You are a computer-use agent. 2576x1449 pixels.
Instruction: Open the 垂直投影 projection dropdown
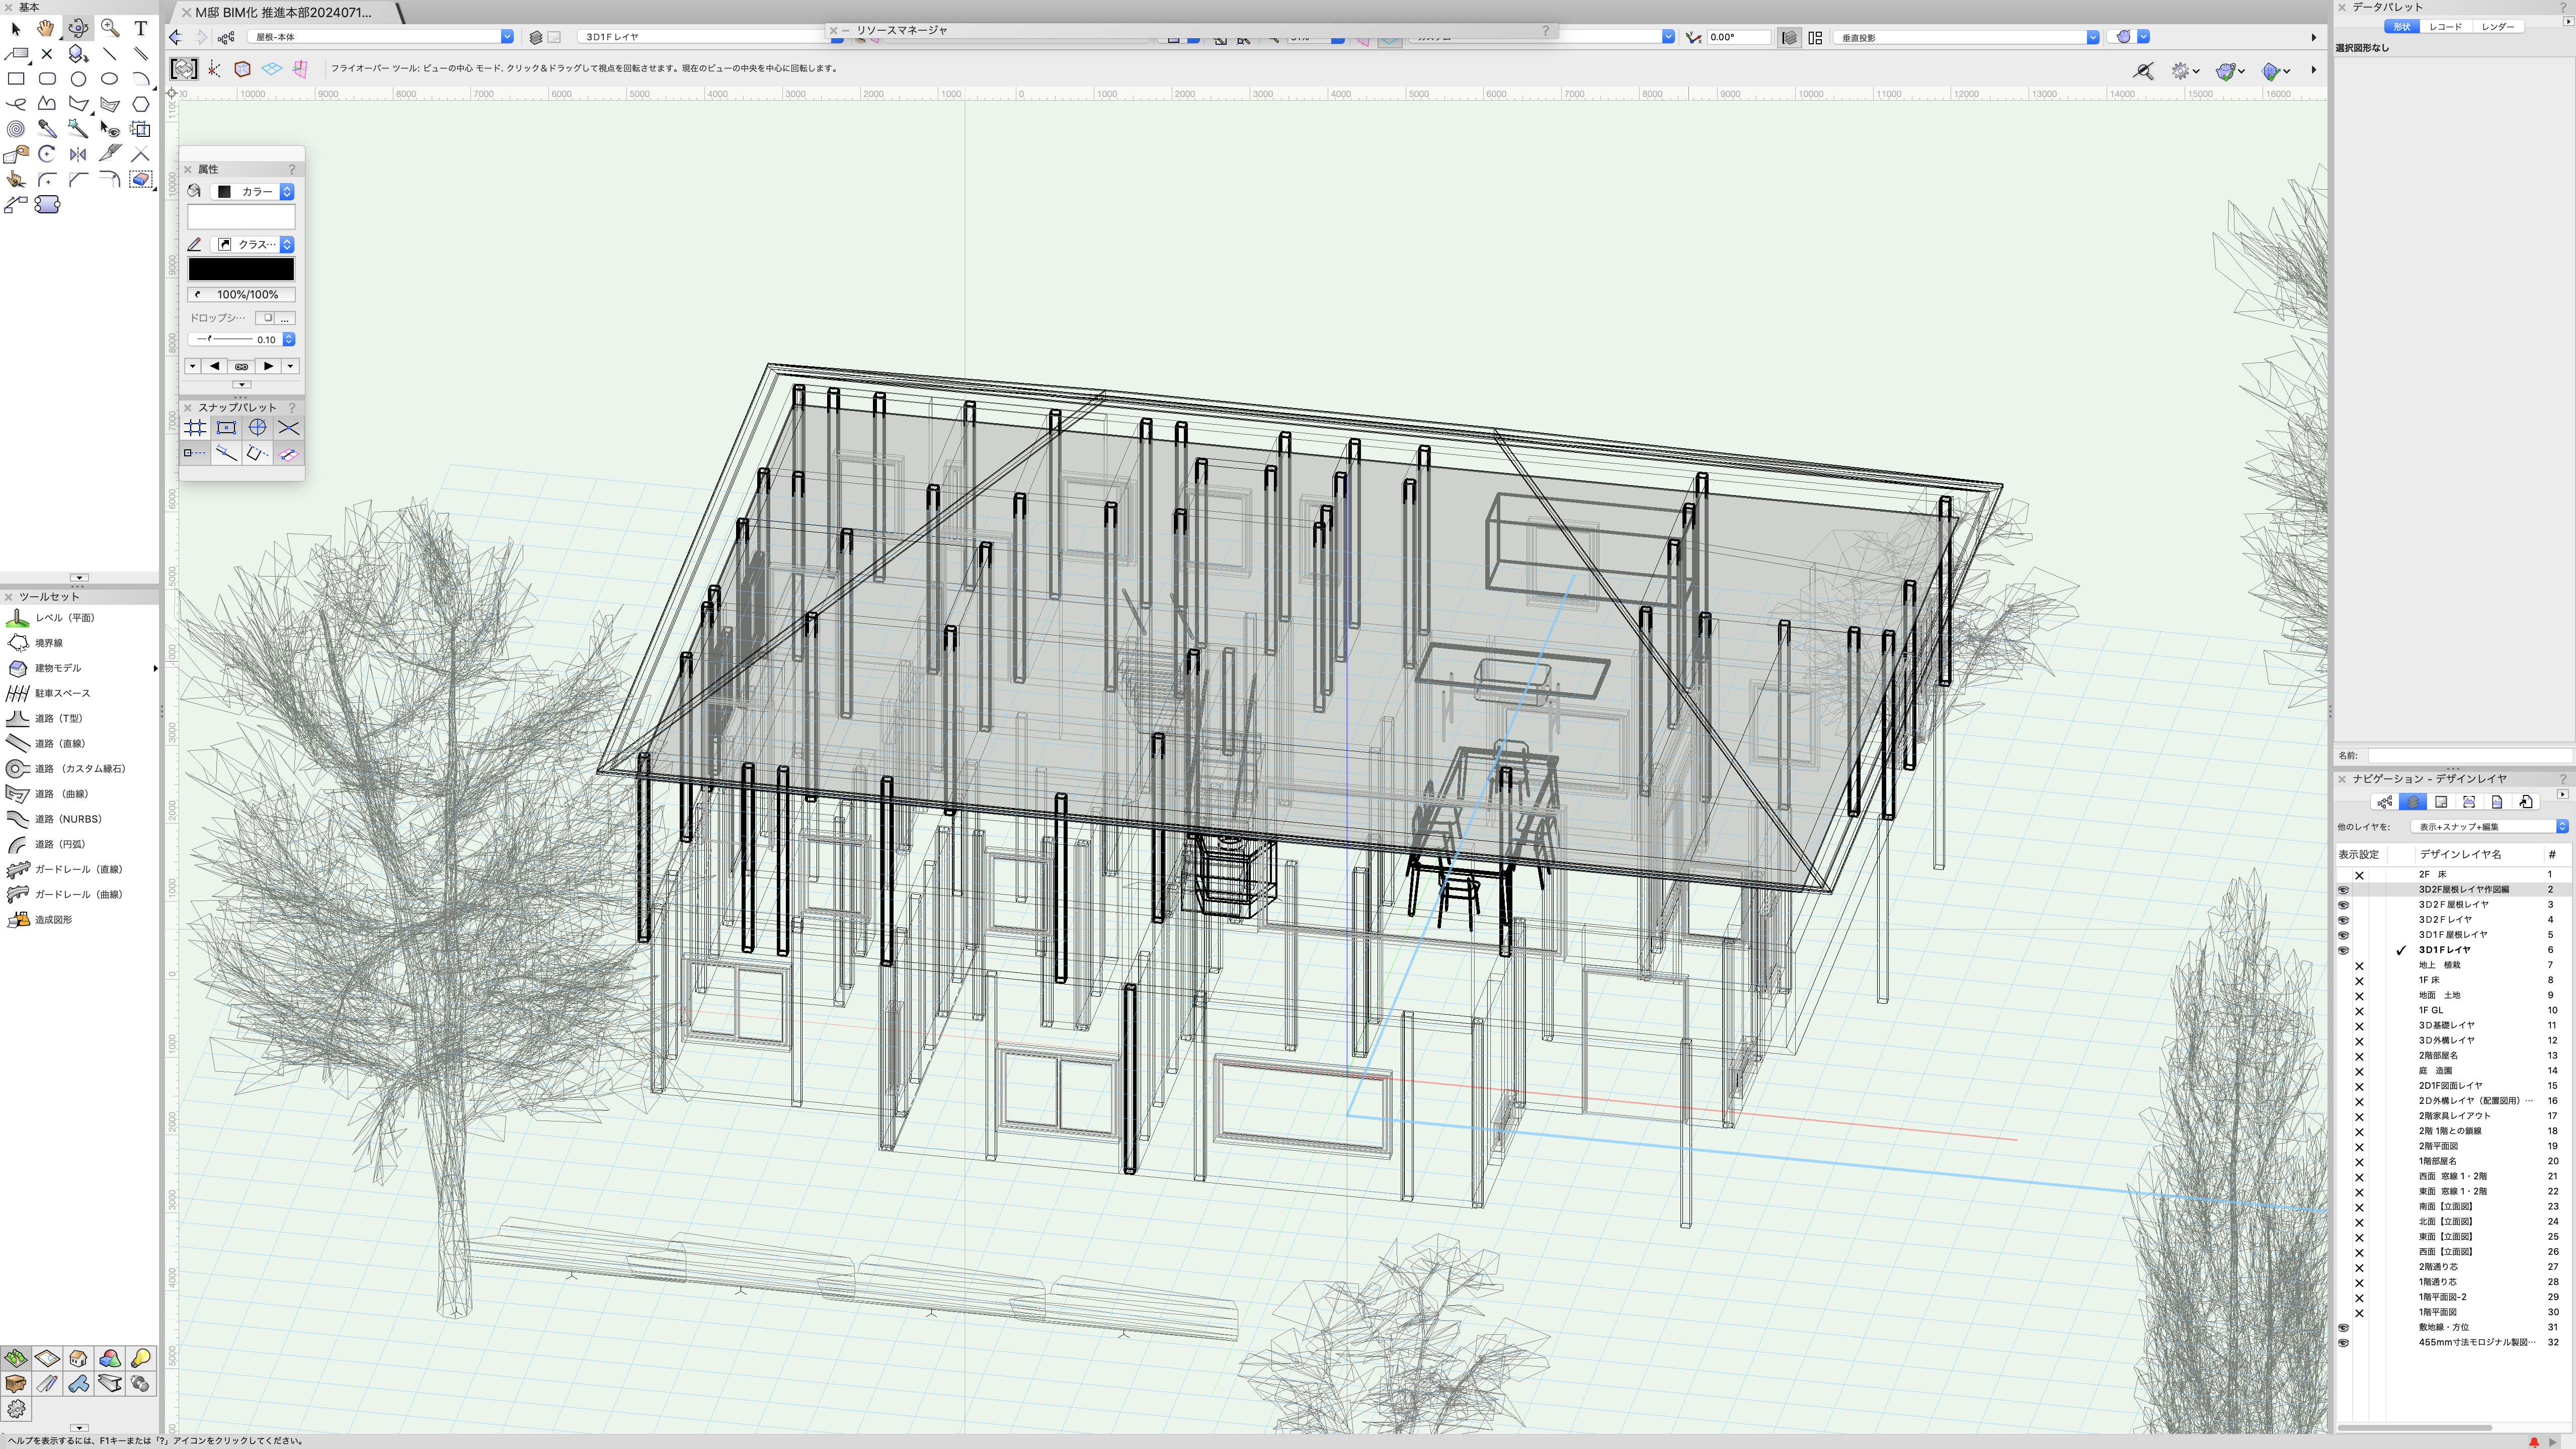click(x=1966, y=37)
